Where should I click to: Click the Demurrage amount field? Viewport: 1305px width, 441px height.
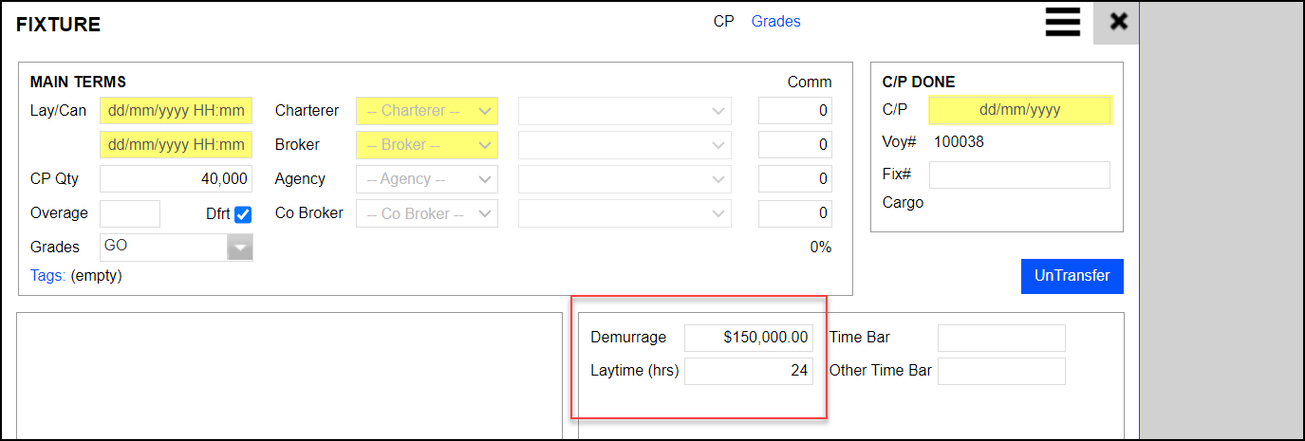[x=749, y=338]
